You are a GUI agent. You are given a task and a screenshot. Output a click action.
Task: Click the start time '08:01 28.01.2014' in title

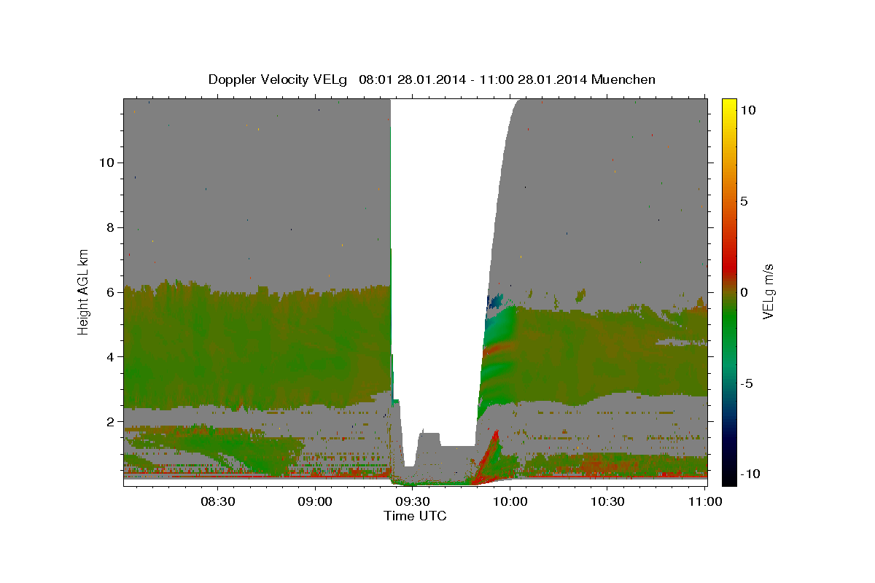[411, 79]
